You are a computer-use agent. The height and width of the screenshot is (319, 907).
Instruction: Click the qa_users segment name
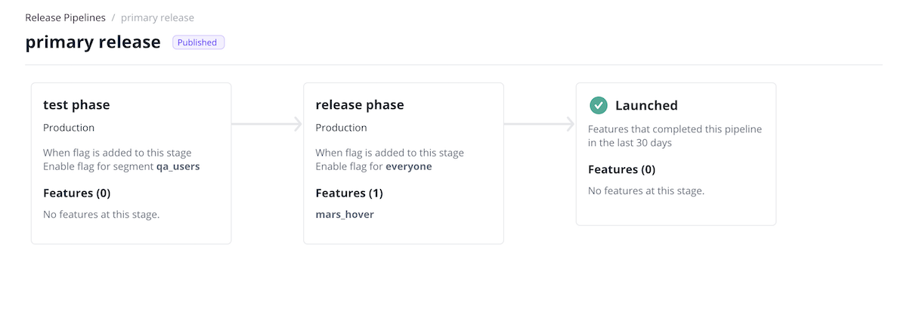178,166
